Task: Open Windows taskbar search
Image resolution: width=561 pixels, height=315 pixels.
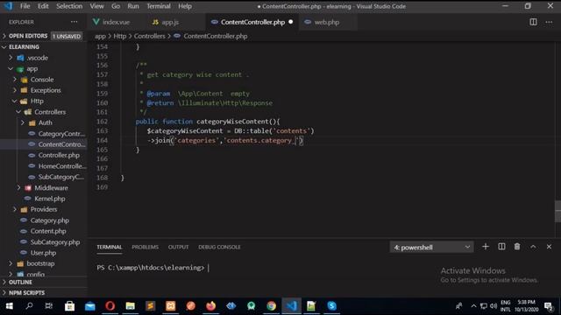Action: 29,306
